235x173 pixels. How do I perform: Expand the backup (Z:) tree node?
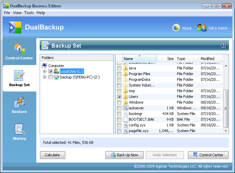tap(44, 77)
